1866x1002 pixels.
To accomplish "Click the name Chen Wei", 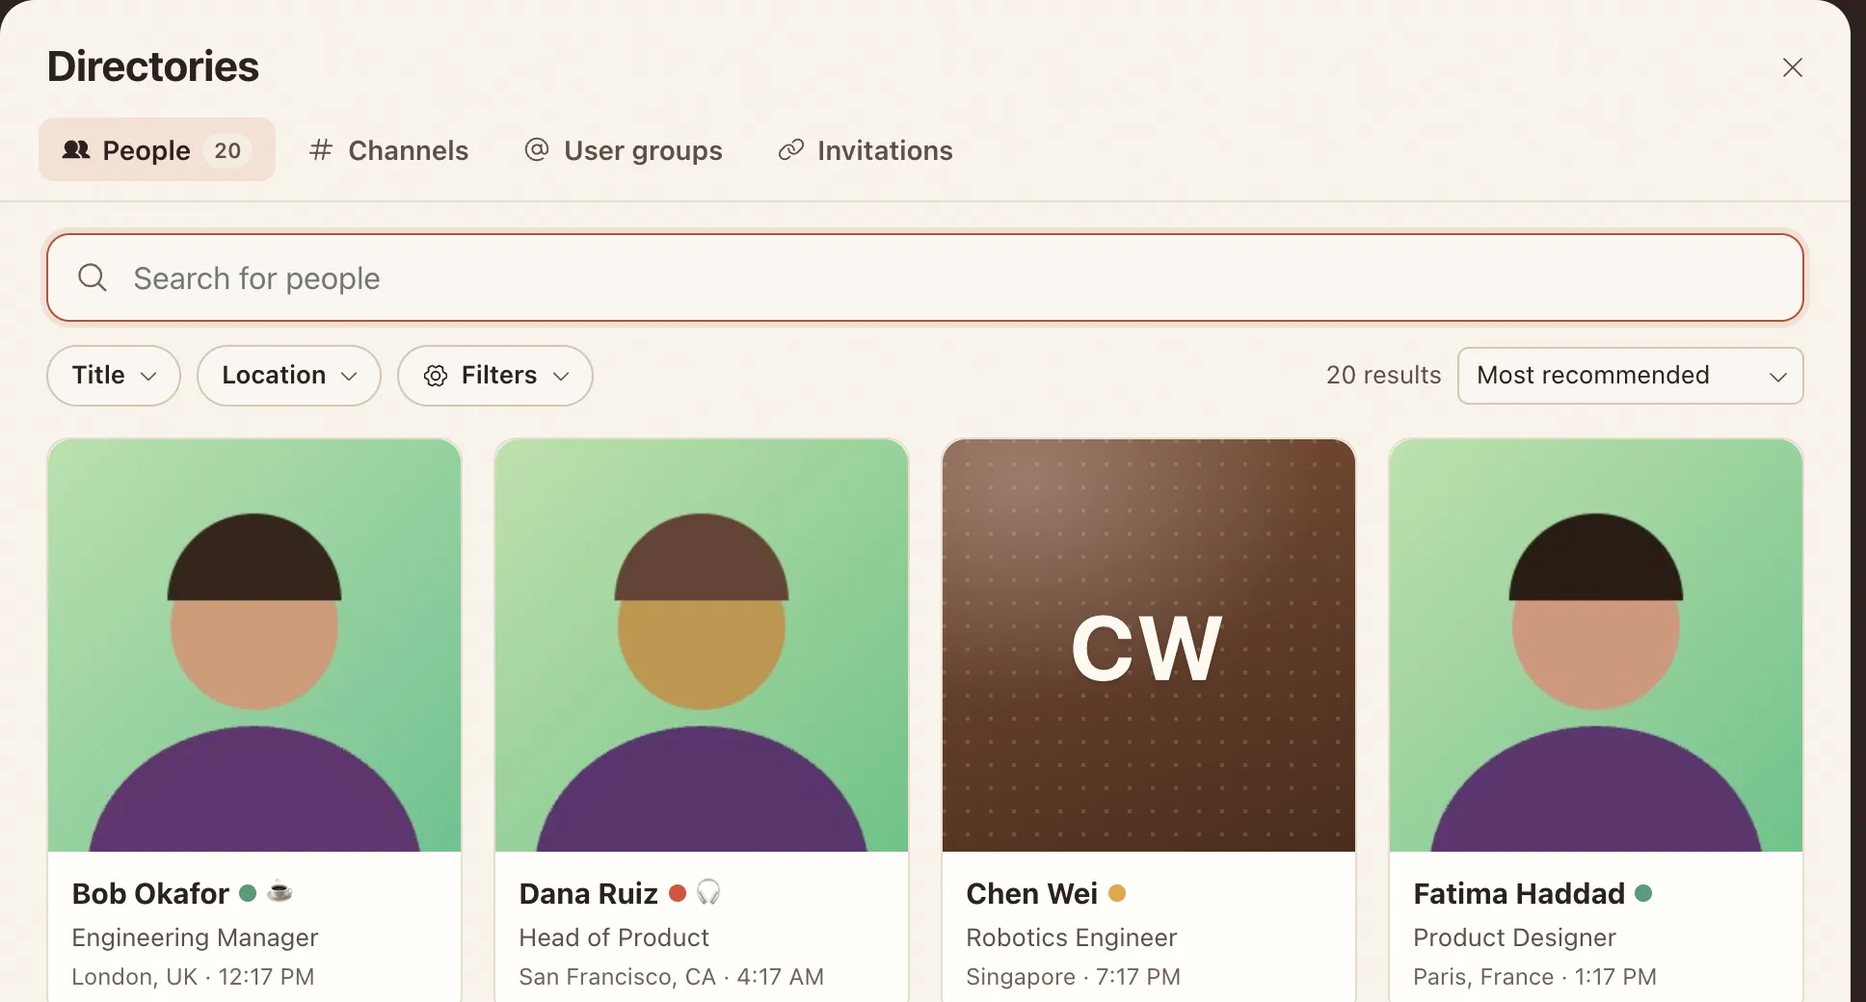I will tap(1031, 893).
